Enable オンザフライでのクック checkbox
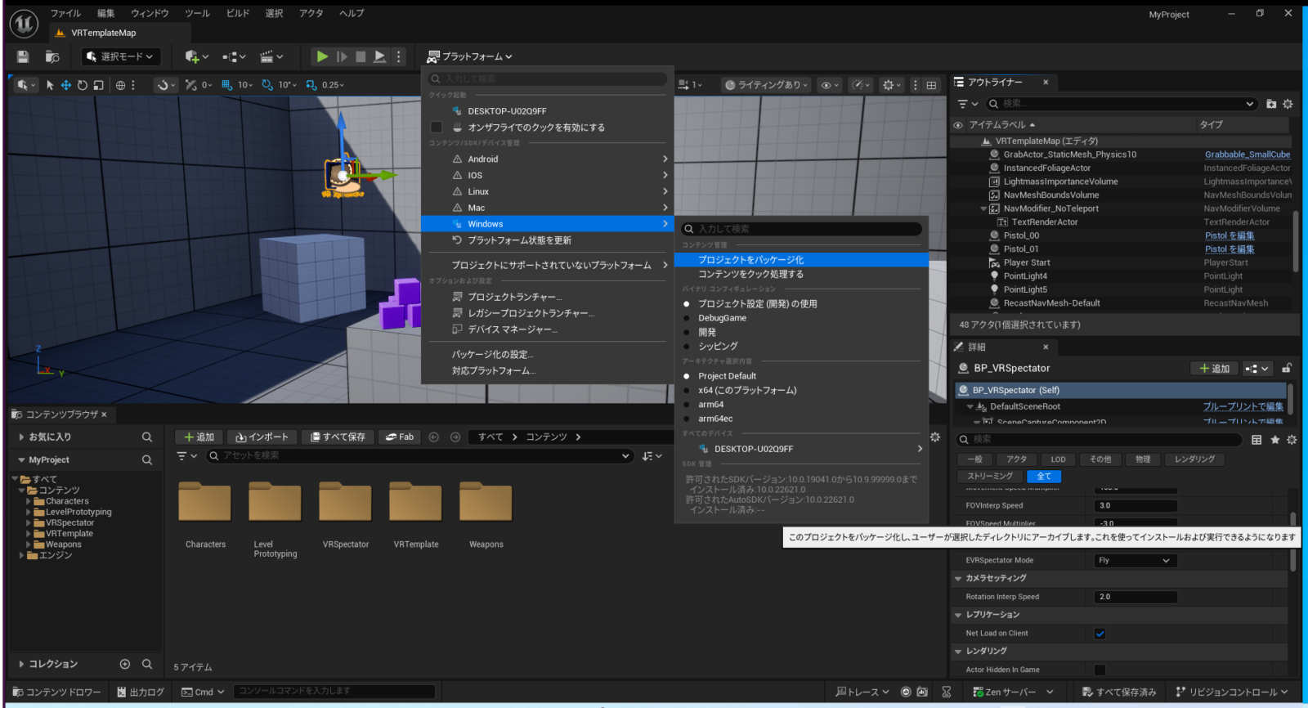This screenshot has width=1308, height=708. point(437,128)
